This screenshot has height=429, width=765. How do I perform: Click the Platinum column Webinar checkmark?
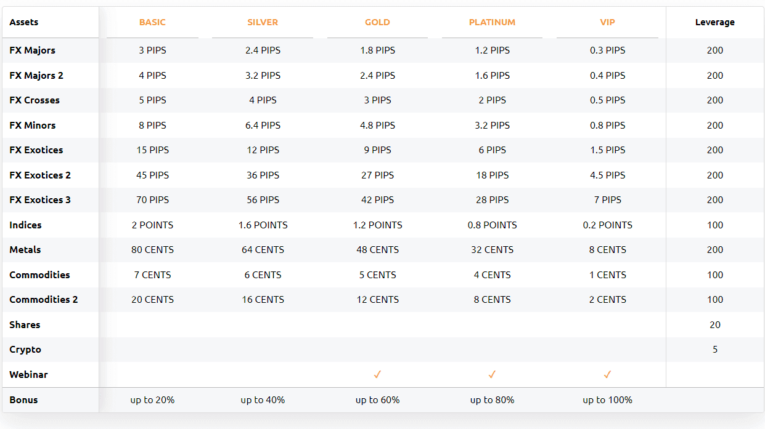[x=492, y=374]
